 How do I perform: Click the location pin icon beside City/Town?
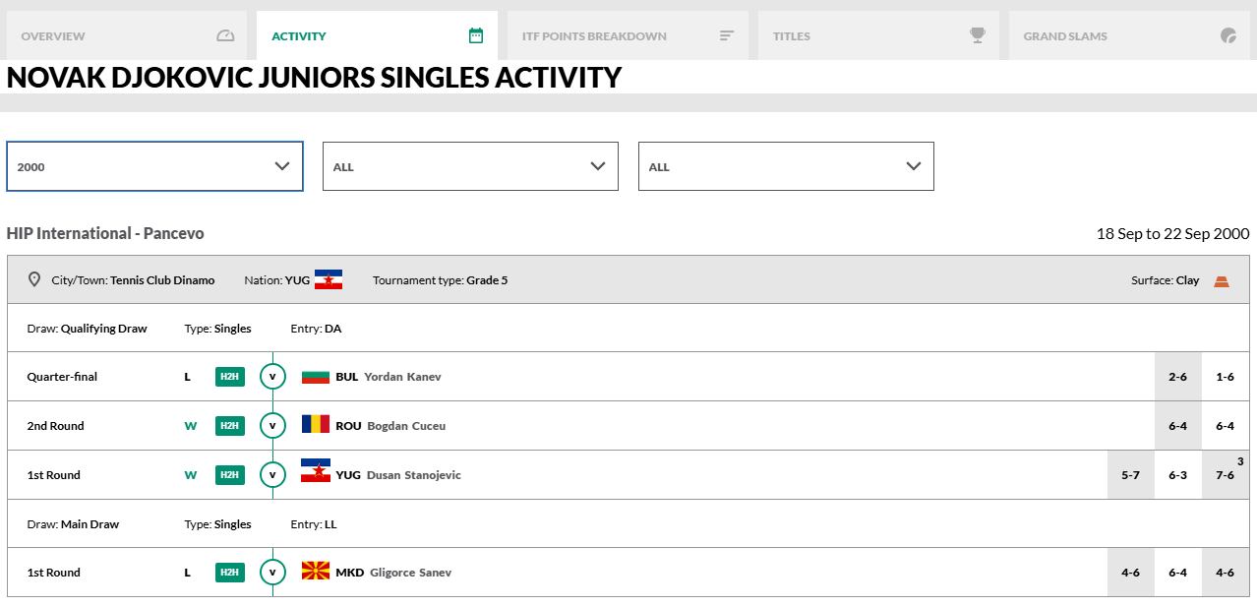click(34, 280)
